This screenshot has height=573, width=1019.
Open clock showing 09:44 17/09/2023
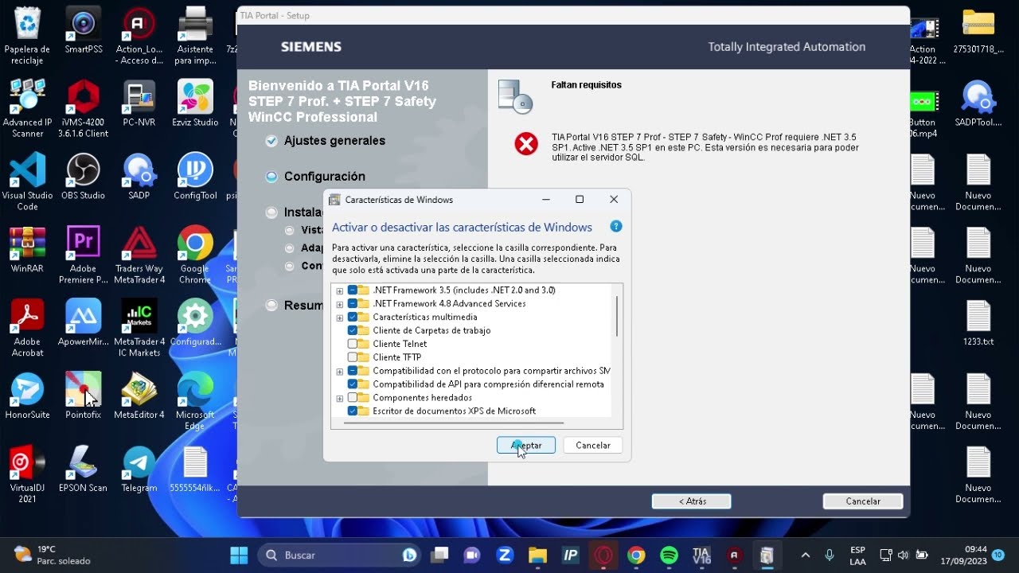click(x=963, y=555)
